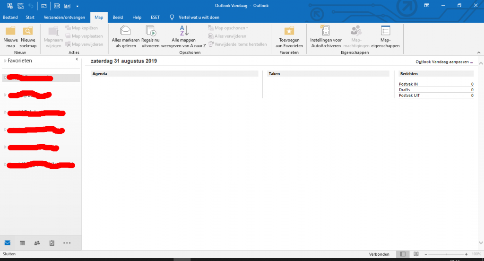484x261 pixels.
Task: Switch to Reading view in the status bar
Action: [x=416, y=254]
